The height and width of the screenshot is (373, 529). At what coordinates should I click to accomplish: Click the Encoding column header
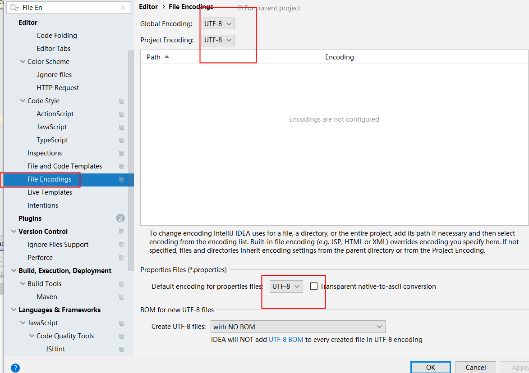(340, 57)
